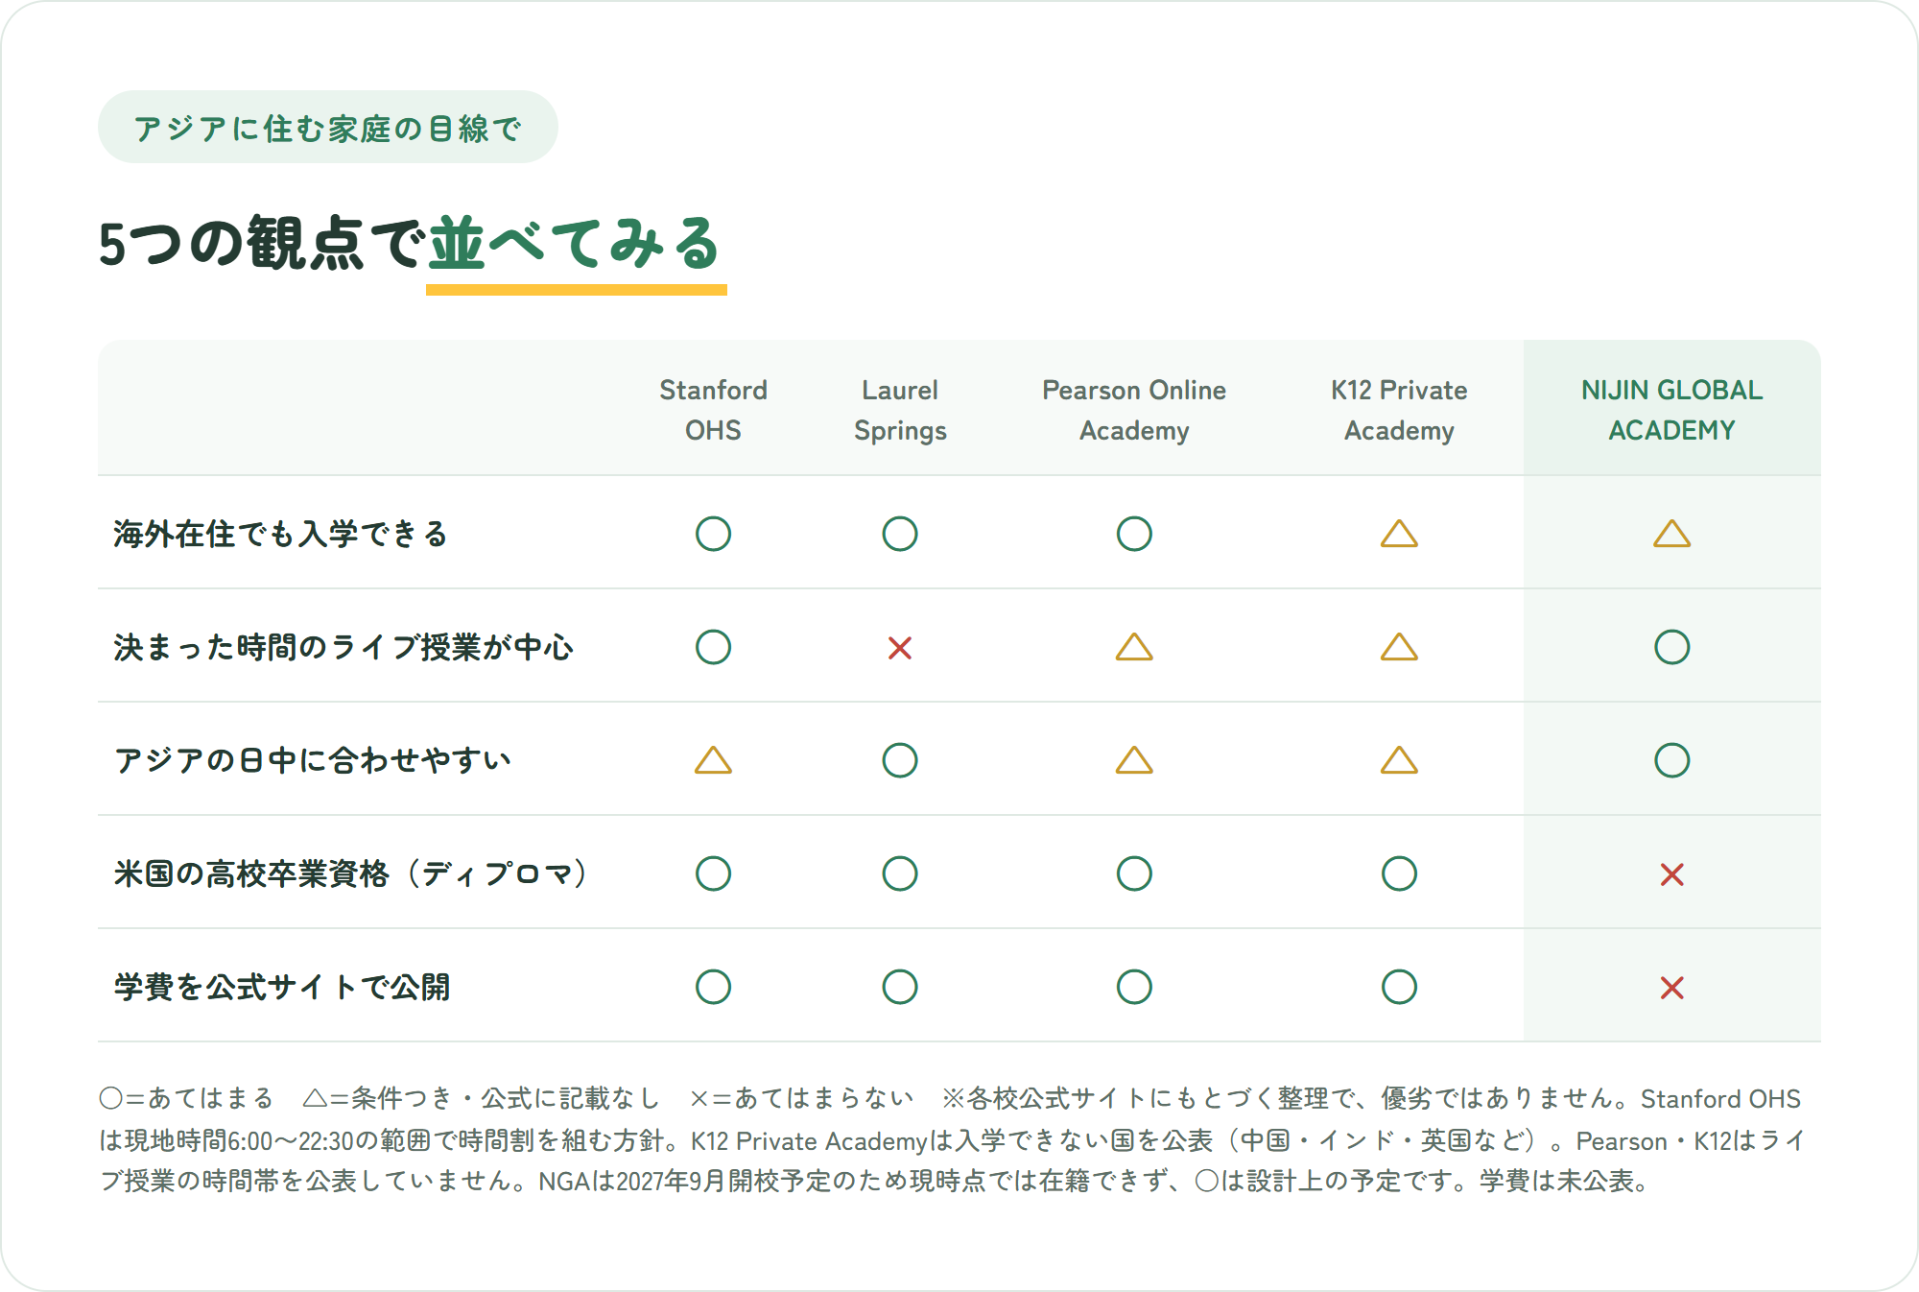This screenshot has width=1919, height=1292.
Task: Click NIJIN circle in アジアの日中に合わせやすい row
Action: click(x=1671, y=760)
